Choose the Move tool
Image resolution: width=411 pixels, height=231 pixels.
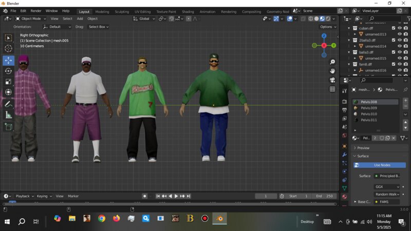click(x=8, y=60)
